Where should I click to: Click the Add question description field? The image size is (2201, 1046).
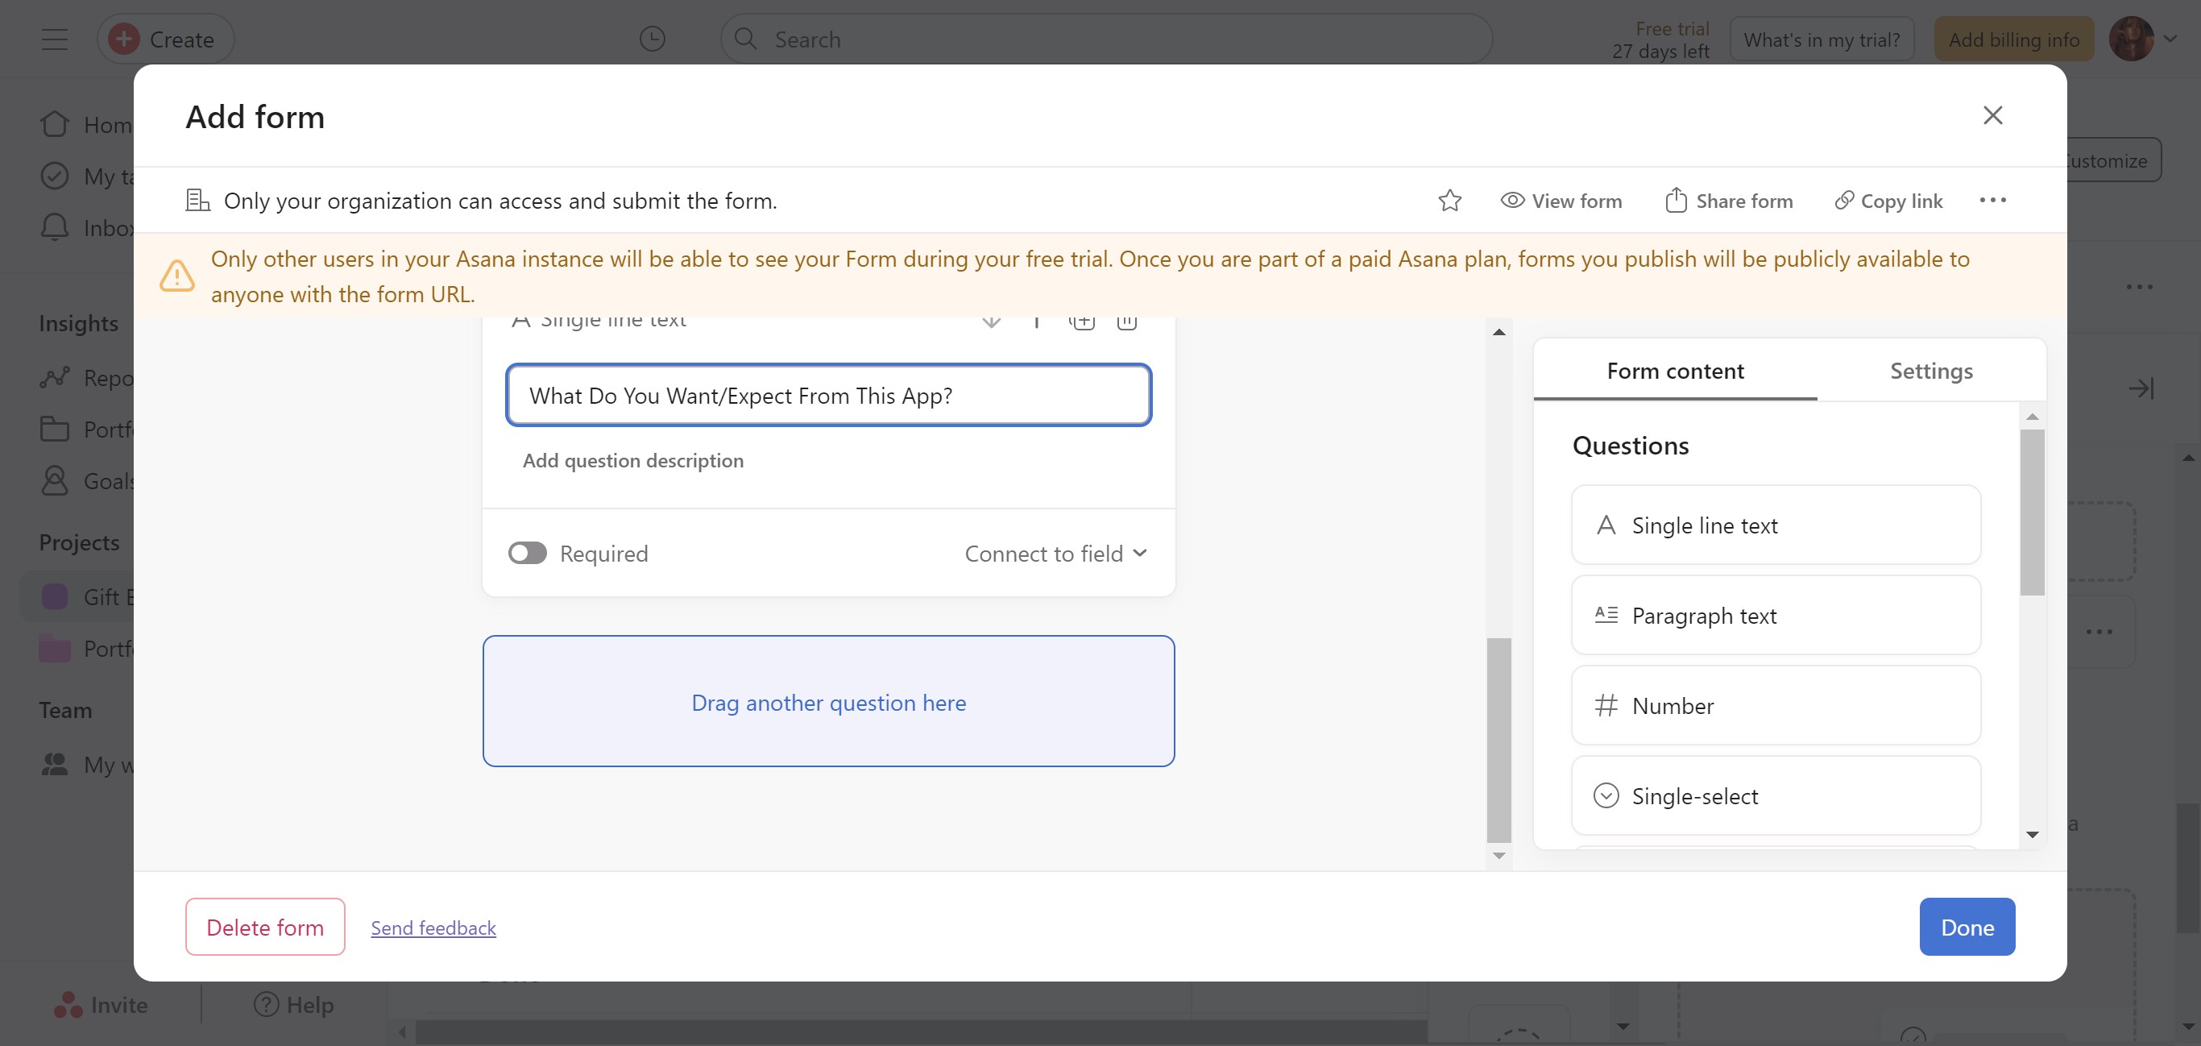coord(633,461)
